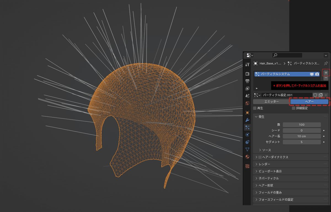The image size is (331, 212).
Task: Click the animate dot next to セグメント
Action: [324, 142]
